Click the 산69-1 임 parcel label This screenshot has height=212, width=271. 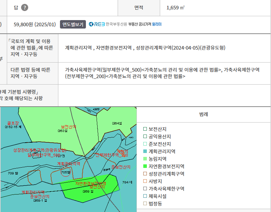pyautogui.click(x=40, y=200)
